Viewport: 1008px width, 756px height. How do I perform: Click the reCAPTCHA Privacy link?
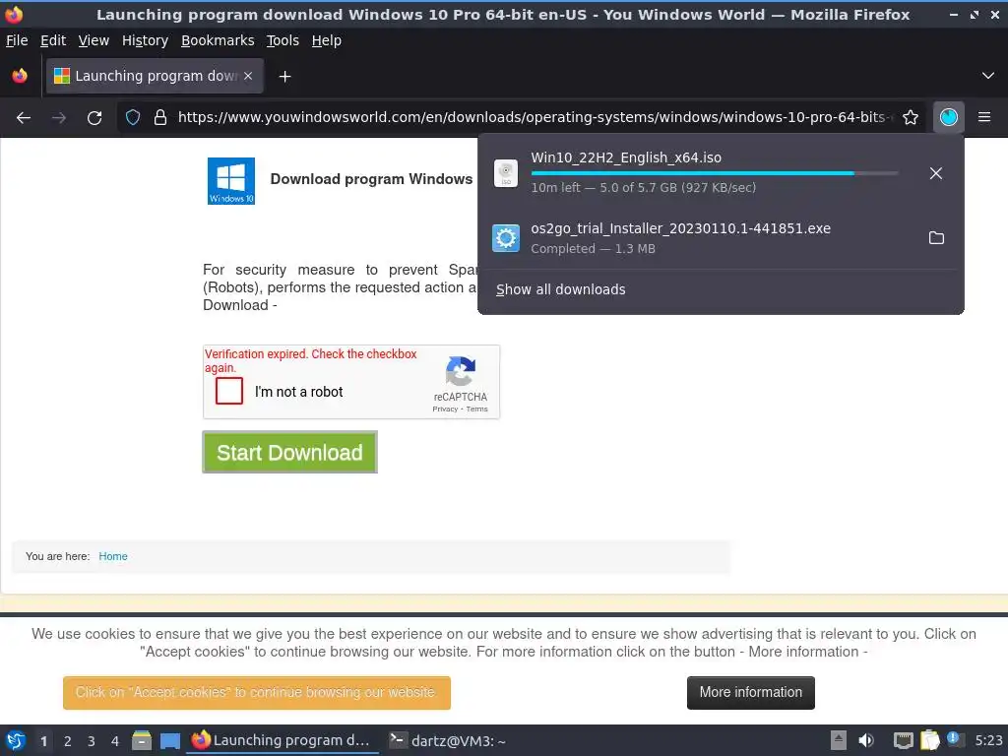pyautogui.click(x=445, y=409)
